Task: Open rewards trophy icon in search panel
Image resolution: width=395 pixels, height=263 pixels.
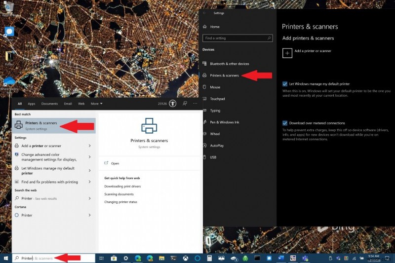Action: [x=172, y=104]
